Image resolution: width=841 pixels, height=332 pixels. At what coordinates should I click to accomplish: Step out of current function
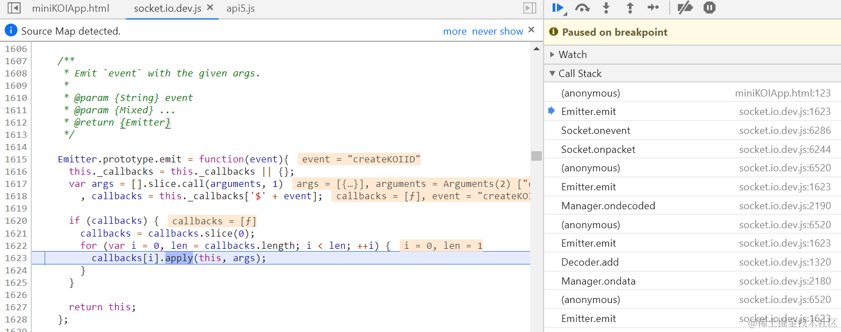tap(630, 8)
